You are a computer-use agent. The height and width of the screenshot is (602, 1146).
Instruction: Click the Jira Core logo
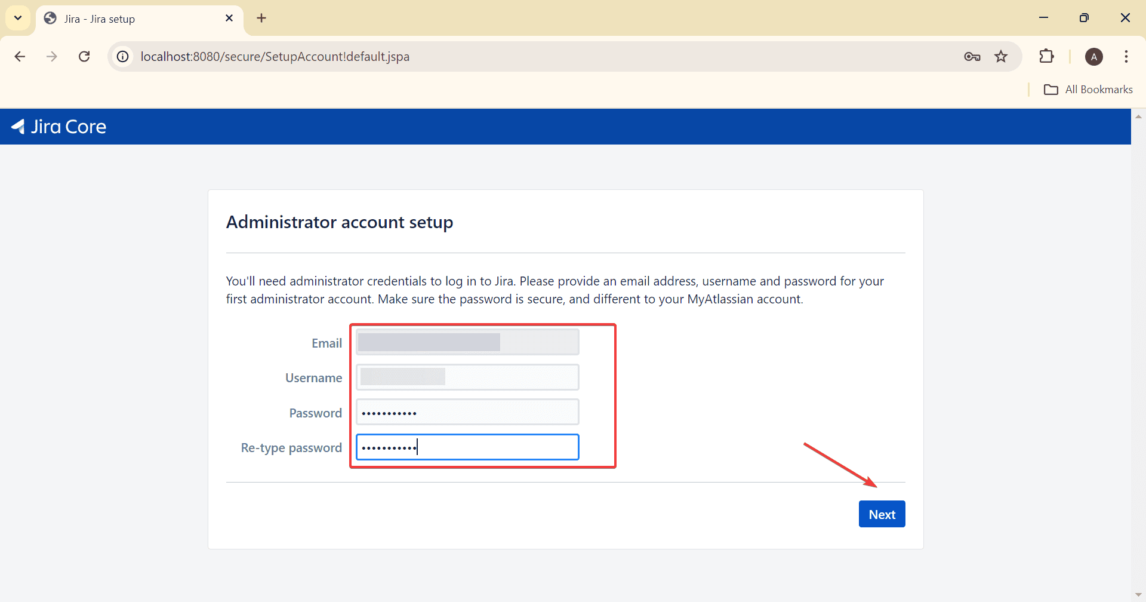58,127
